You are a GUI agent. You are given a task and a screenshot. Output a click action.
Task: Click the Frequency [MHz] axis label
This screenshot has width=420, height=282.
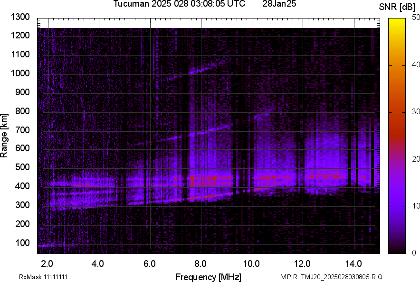pyautogui.click(x=208, y=277)
